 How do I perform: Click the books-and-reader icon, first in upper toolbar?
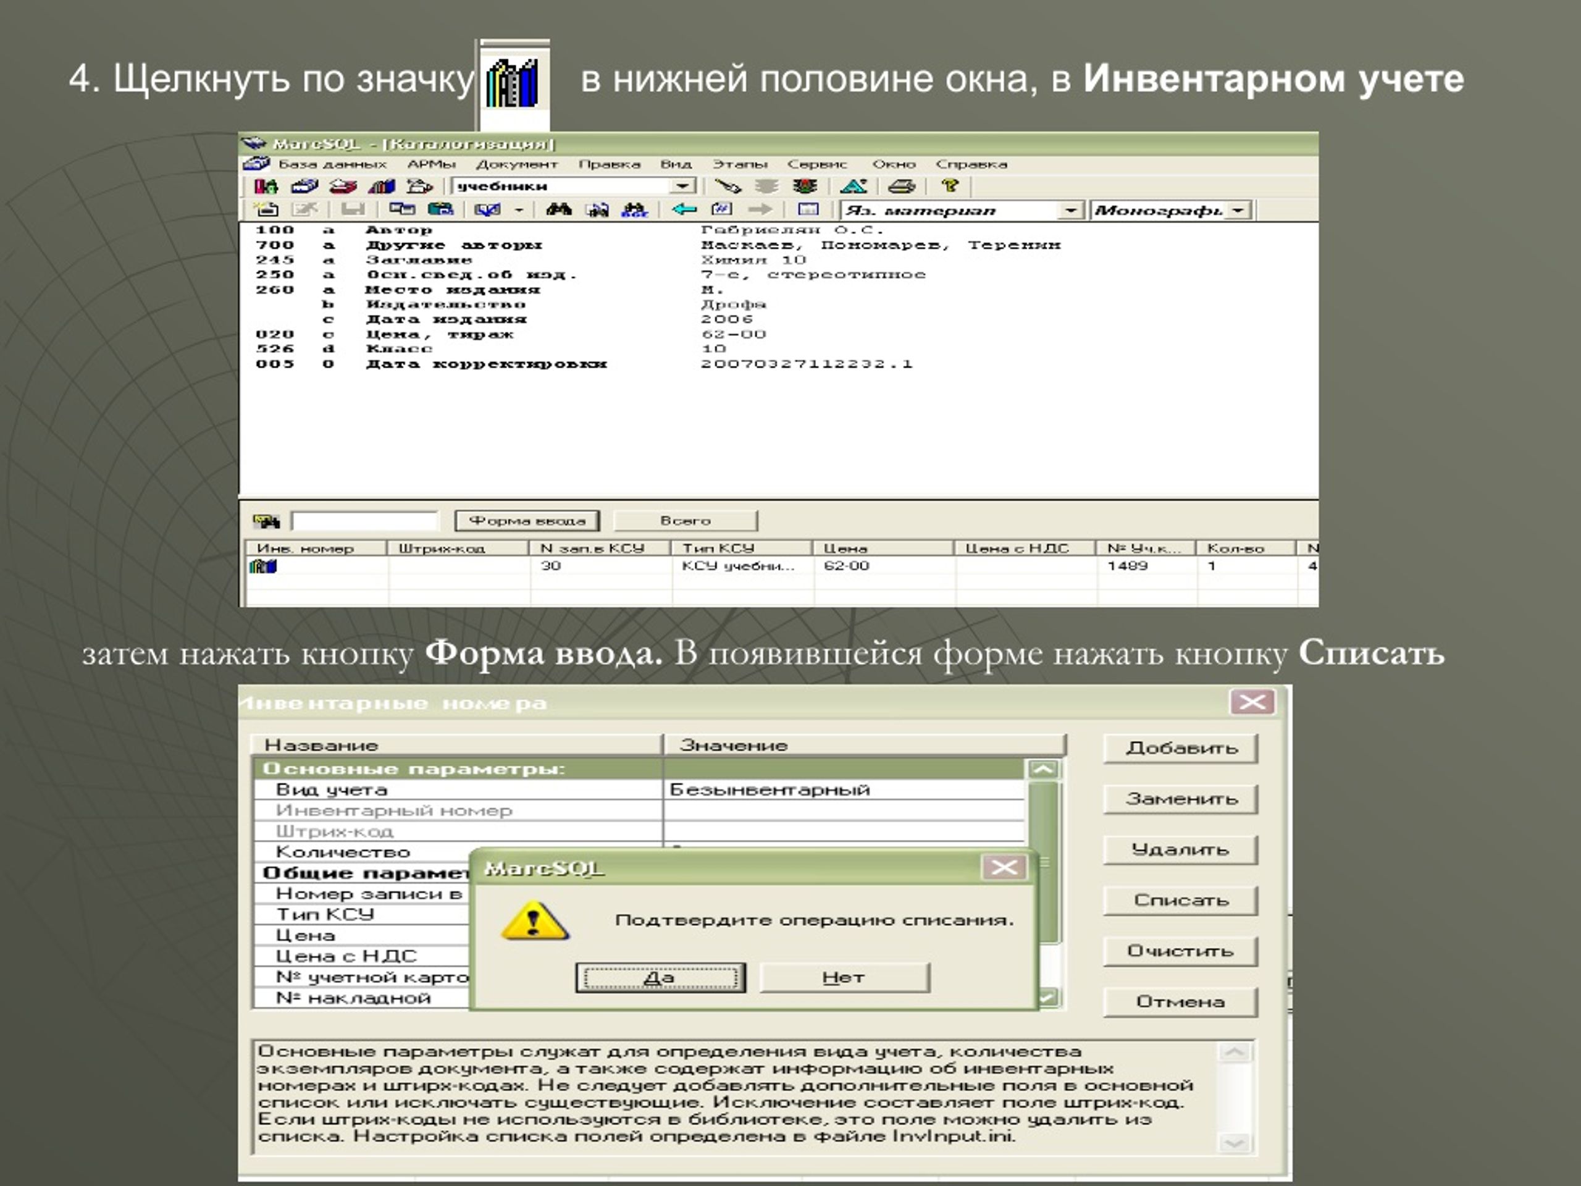[x=267, y=187]
